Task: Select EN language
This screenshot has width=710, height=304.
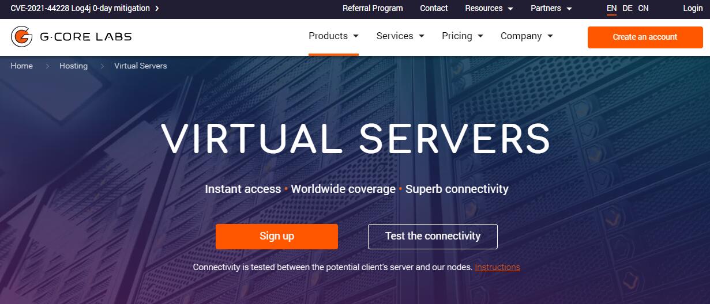Action: 611,8
